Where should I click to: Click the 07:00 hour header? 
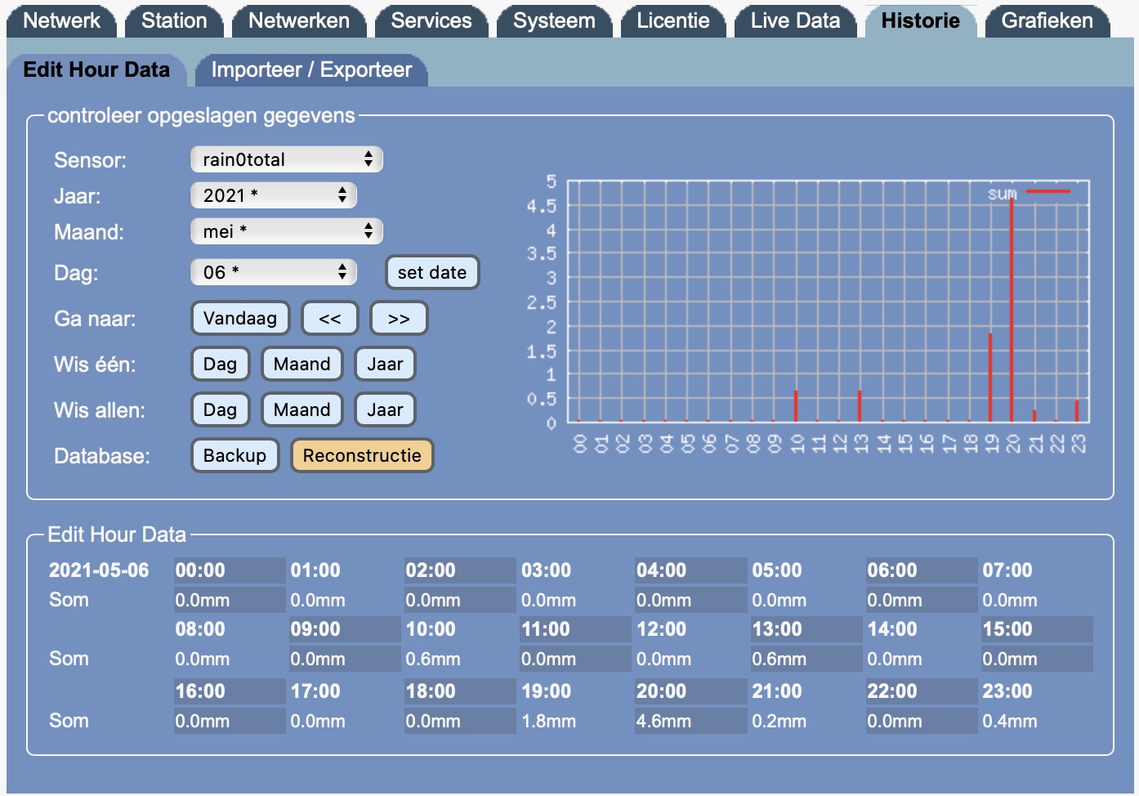(x=1007, y=570)
